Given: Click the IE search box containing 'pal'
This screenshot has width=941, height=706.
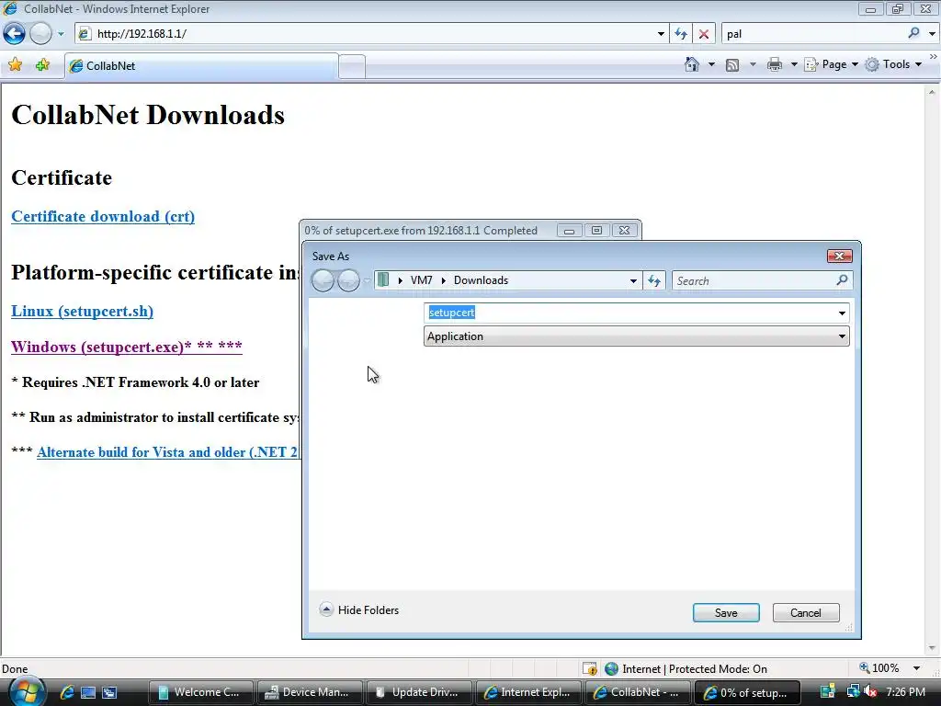Looking at the screenshot, I should point(813,34).
